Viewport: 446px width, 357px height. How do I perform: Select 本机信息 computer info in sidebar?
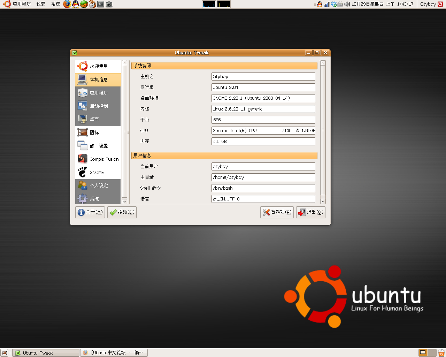point(98,79)
